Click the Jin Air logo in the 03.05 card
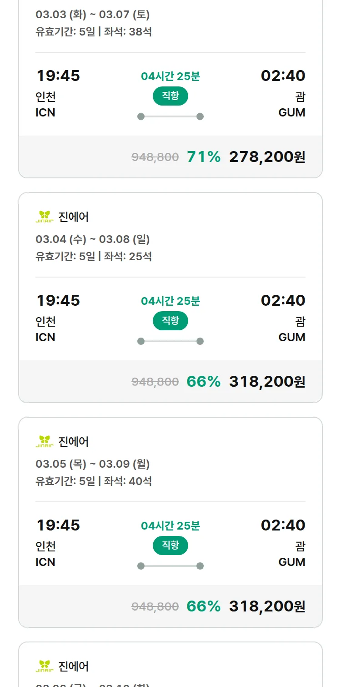This screenshot has width=341, height=687. (45, 441)
